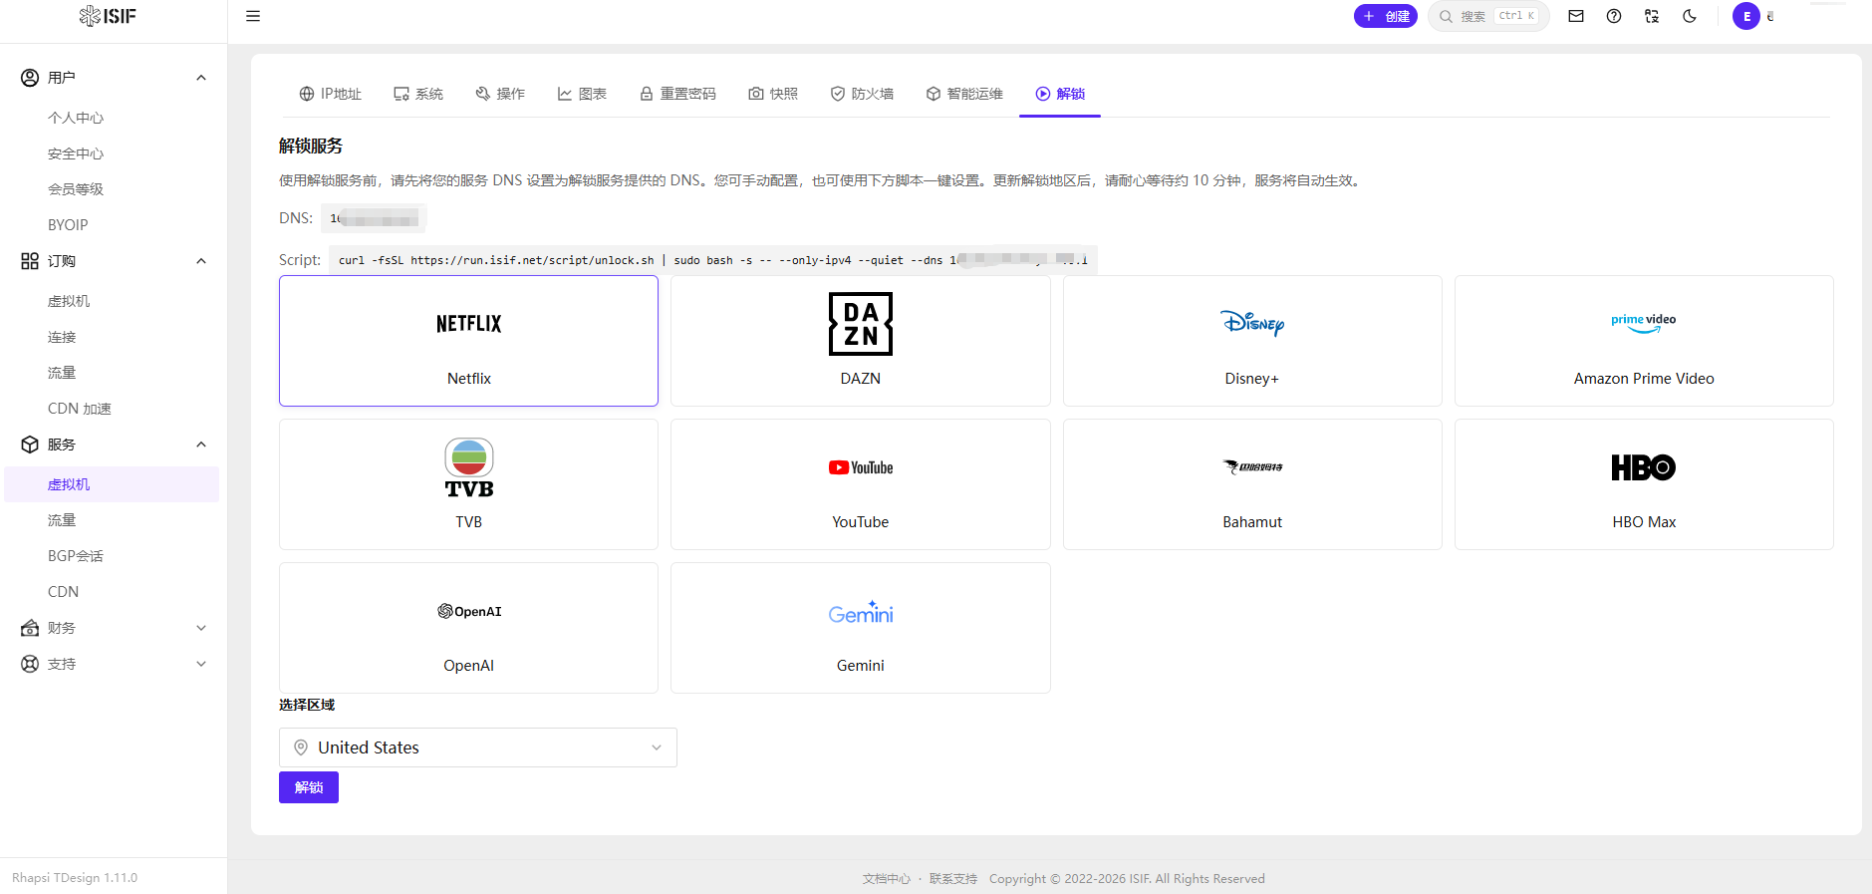
Task: Switch to the 重置密码 tab
Action: (677, 94)
